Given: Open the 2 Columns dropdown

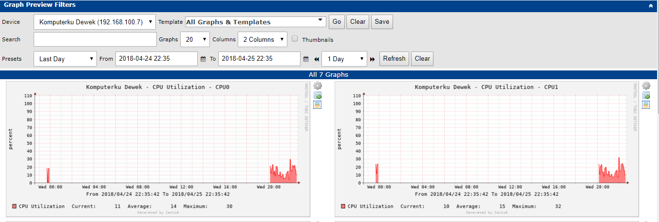Looking at the screenshot, I should [262, 39].
